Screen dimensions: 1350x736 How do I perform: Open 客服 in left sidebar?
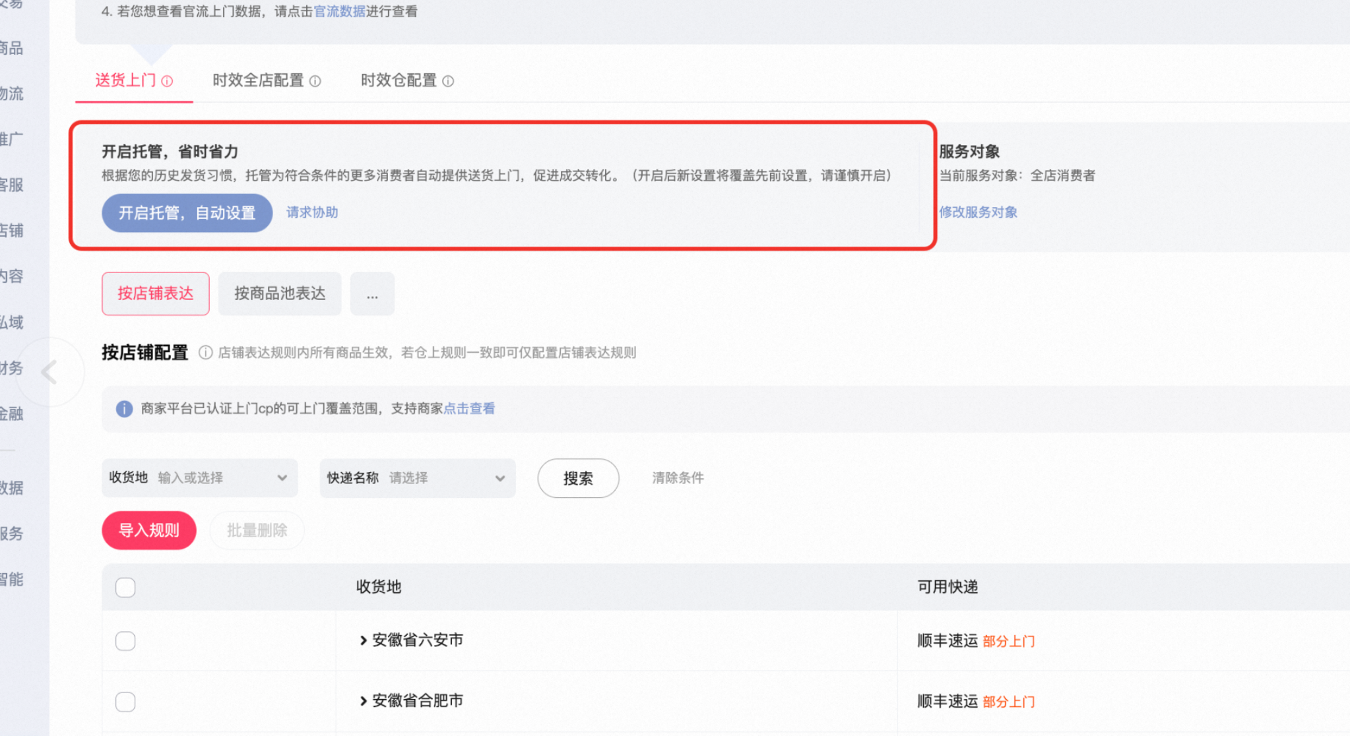(x=11, y=185)
